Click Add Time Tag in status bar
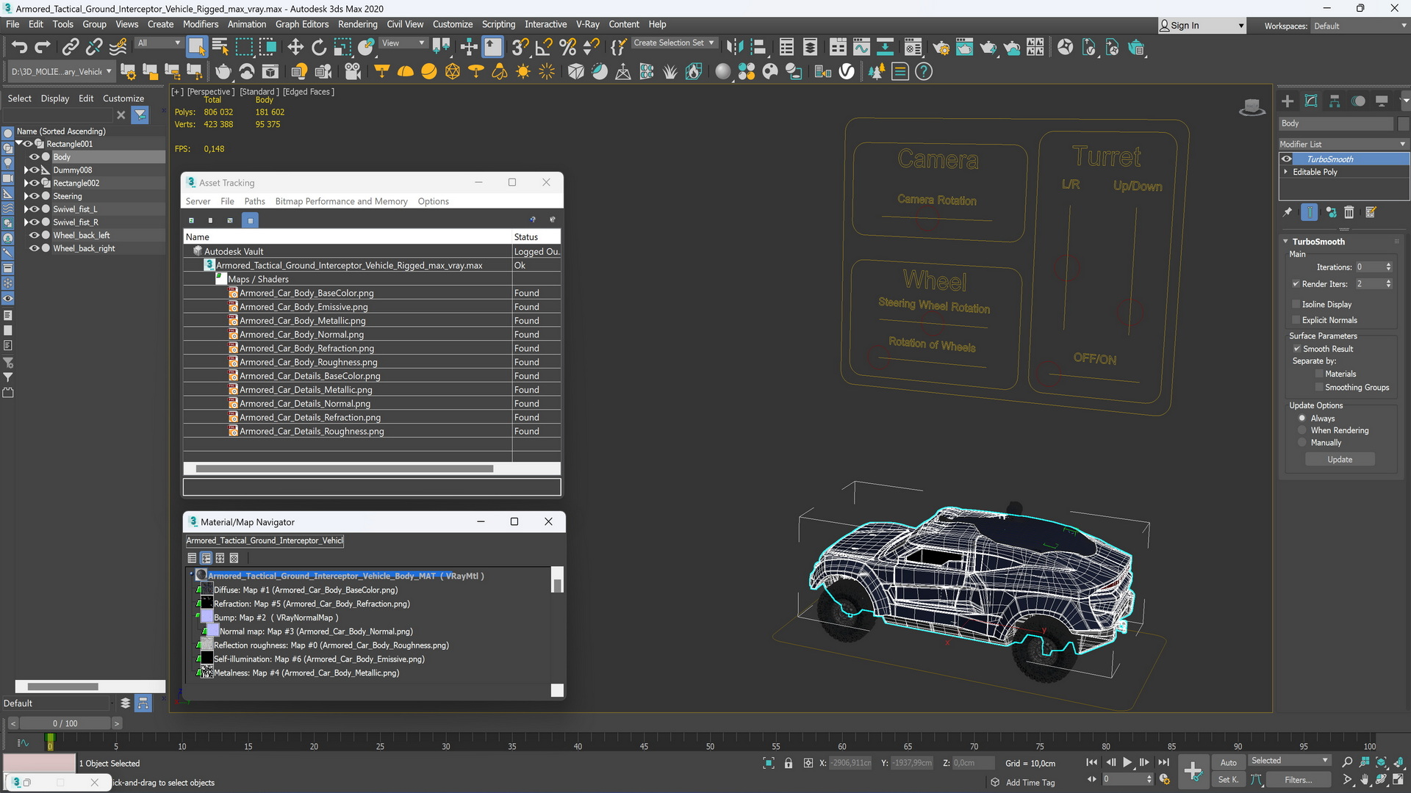 [x=1030, y=783]
